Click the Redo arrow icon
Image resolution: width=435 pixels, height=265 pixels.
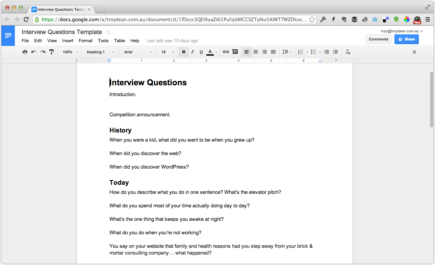[x=43, y=52]
